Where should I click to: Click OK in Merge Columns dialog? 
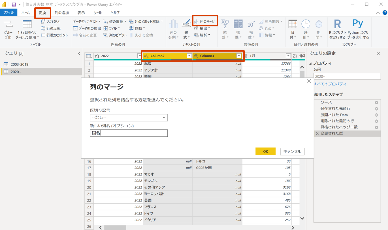(265, 151)
